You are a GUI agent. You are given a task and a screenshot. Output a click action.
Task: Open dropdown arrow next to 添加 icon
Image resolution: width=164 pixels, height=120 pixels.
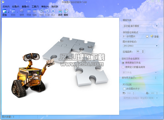coord(9,12)
